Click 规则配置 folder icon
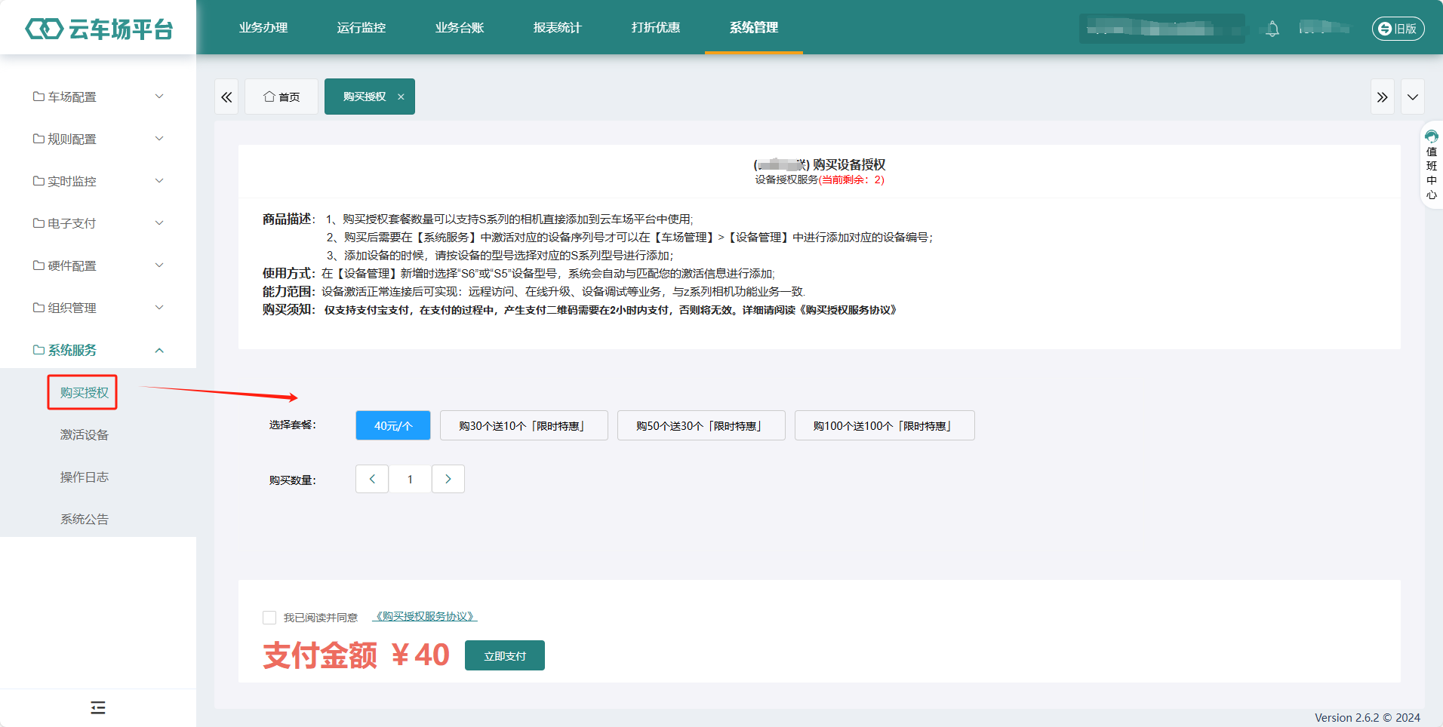 click(x=38, y=139)
